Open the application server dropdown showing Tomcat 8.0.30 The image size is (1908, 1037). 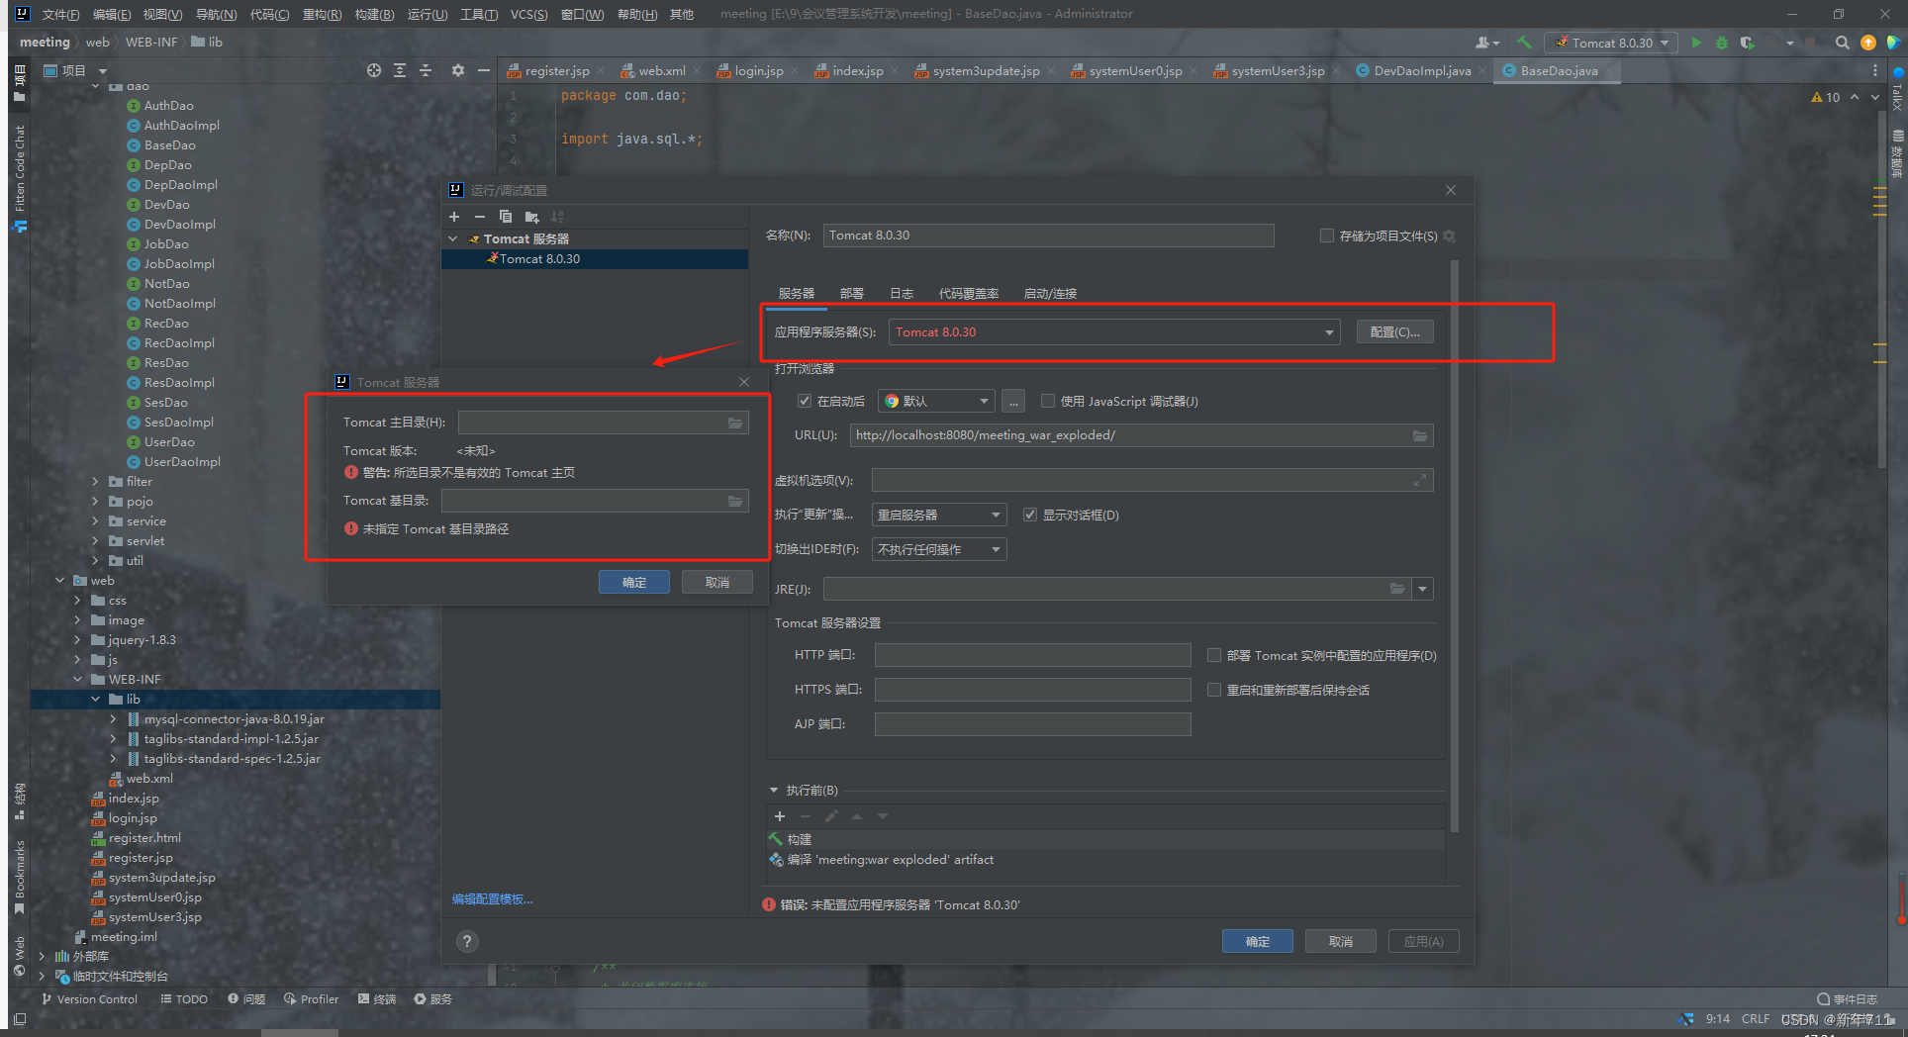1114,332
